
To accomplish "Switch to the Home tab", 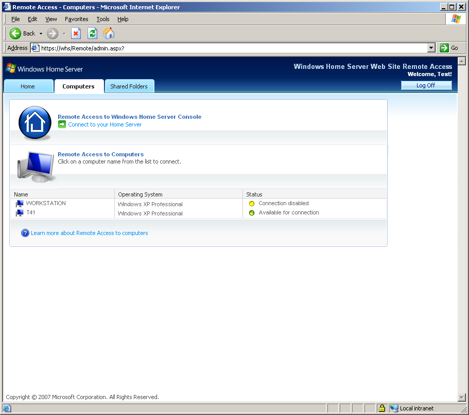I will click(x=29, y=86).
